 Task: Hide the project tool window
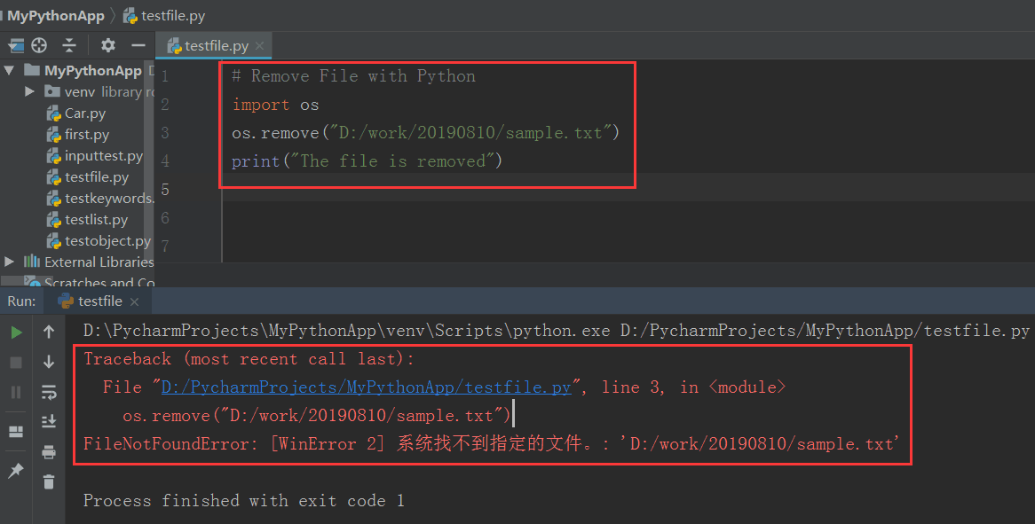point(138,45)
